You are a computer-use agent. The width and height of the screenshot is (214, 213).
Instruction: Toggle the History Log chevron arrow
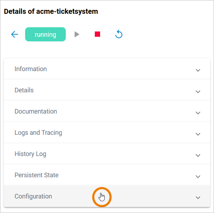tap(198, 155)
